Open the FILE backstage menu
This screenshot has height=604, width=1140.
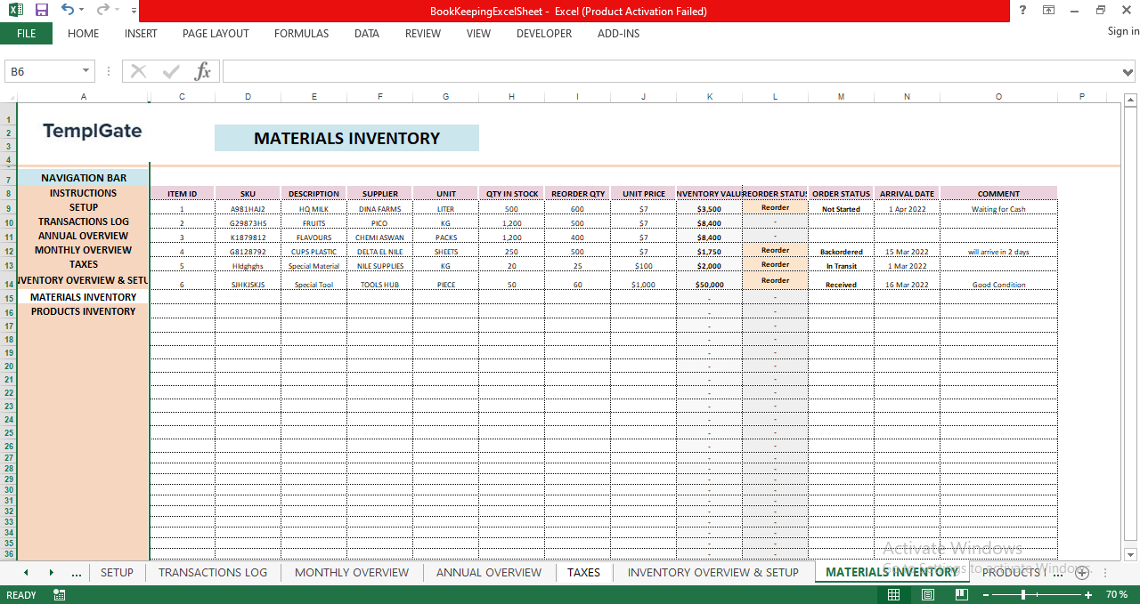point(26,34)
